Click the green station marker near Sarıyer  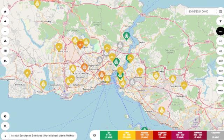coord(126,36)
